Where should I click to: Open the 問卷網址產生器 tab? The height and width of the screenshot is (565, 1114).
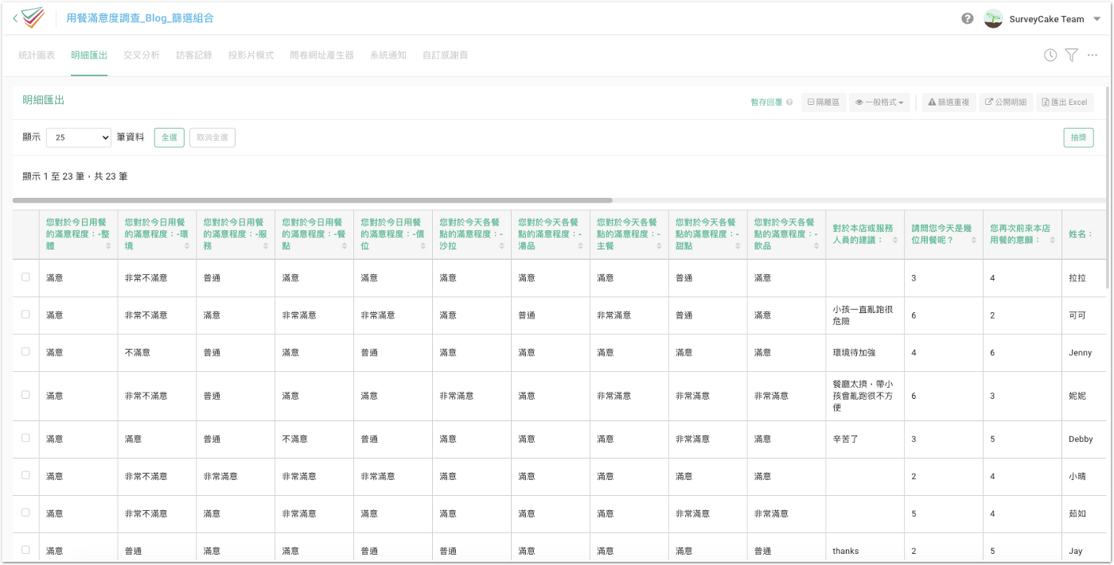(321, 56)
